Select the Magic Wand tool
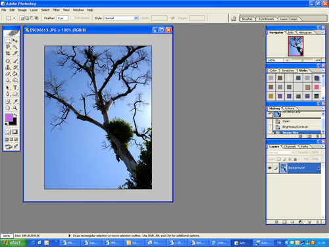This screenshot has height=247, width=329. (15, 47)
